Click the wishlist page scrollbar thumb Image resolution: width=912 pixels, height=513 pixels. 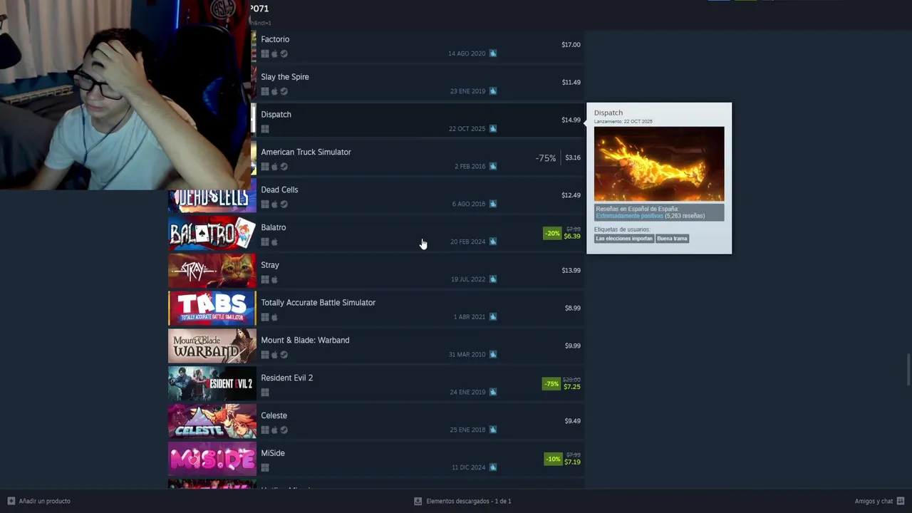(908, 370)
